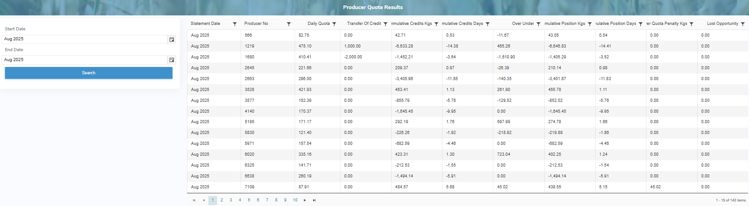749x206 pixels.
Task: Select producer number 7109 cell
Action: point(268,187)
